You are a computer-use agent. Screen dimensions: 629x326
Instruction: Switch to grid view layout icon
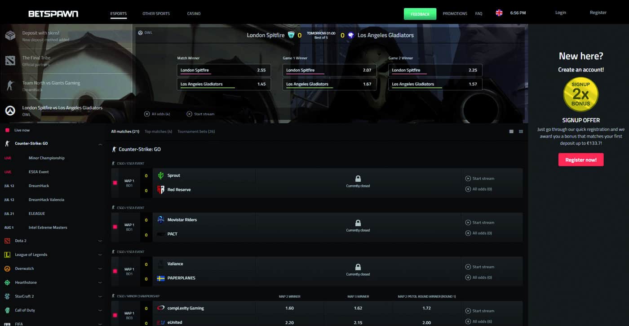click(521, 132)
